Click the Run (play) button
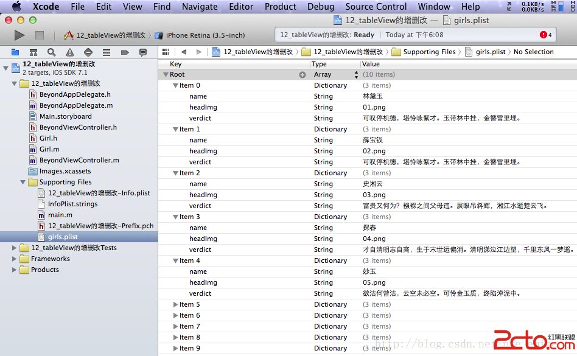Viewport: 577px width, 356px height. [x=19, y=35]
